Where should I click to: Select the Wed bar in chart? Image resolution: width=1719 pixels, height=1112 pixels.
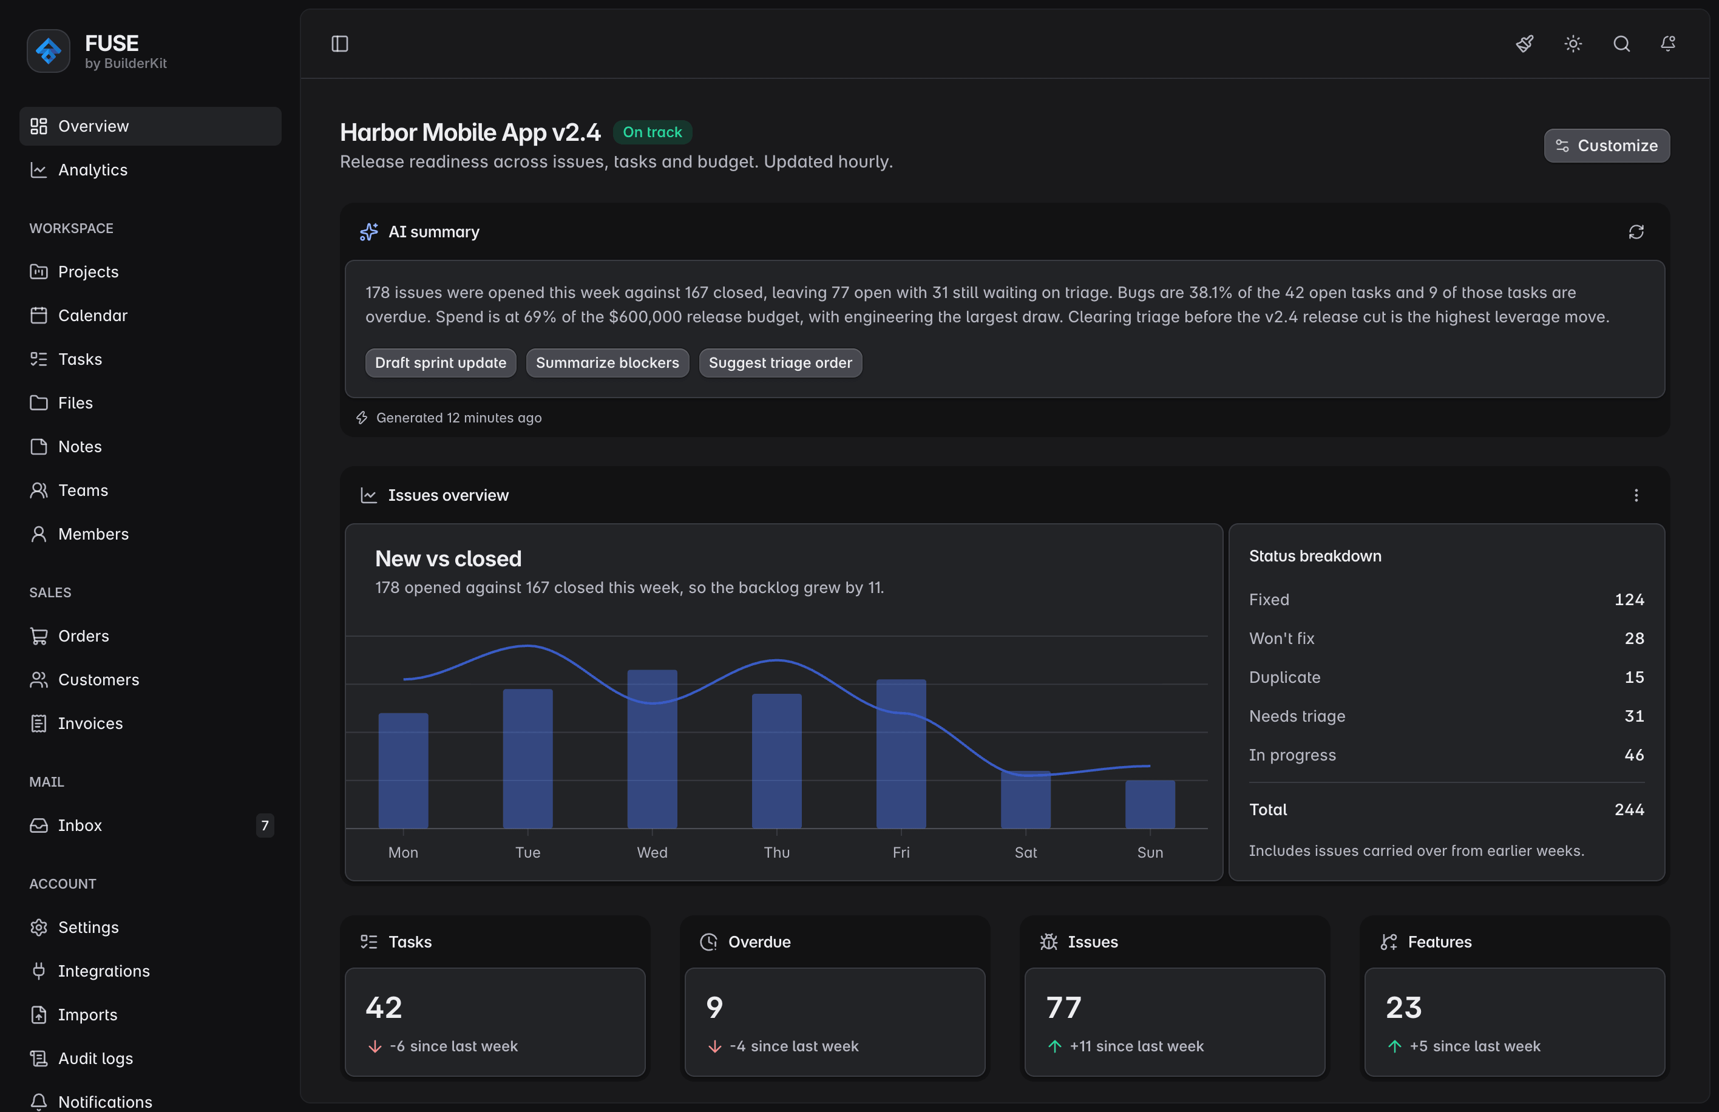(x=652, y=749)
